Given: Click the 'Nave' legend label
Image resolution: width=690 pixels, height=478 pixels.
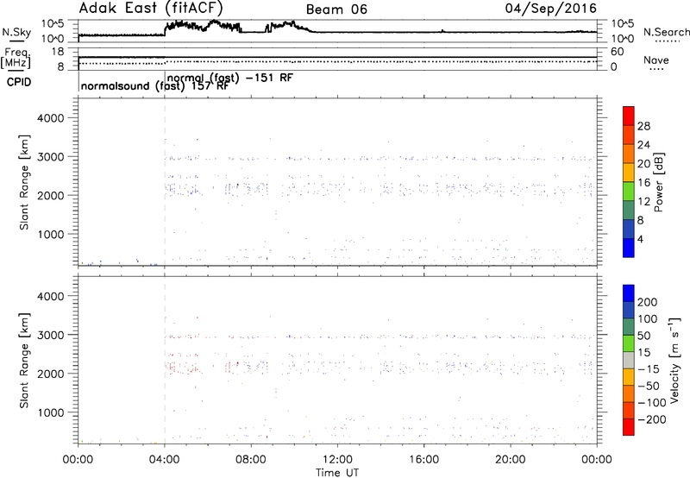Looking at the screenshot, I should [656, 60].
